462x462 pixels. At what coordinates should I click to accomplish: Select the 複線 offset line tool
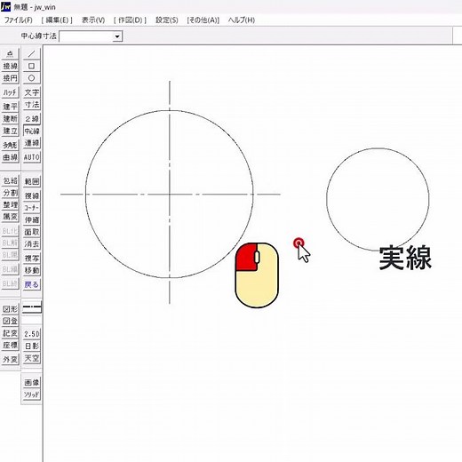32,195
